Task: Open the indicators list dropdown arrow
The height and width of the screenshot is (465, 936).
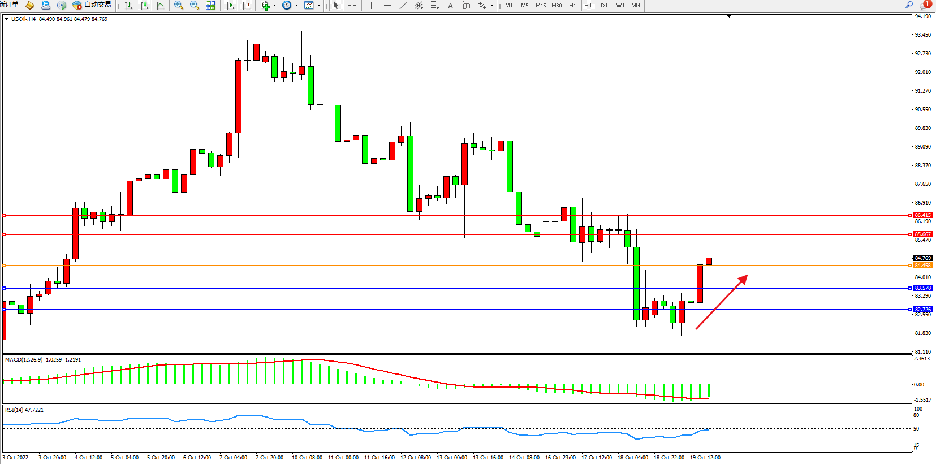Action: 275,6
